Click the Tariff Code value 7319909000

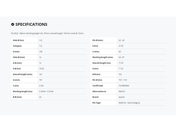[x=124, y=86]
